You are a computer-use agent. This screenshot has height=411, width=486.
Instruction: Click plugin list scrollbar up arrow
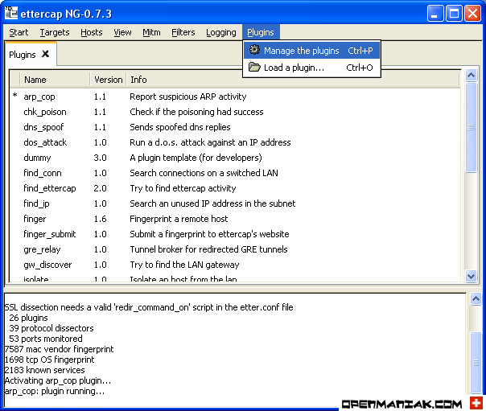point(472,76)
